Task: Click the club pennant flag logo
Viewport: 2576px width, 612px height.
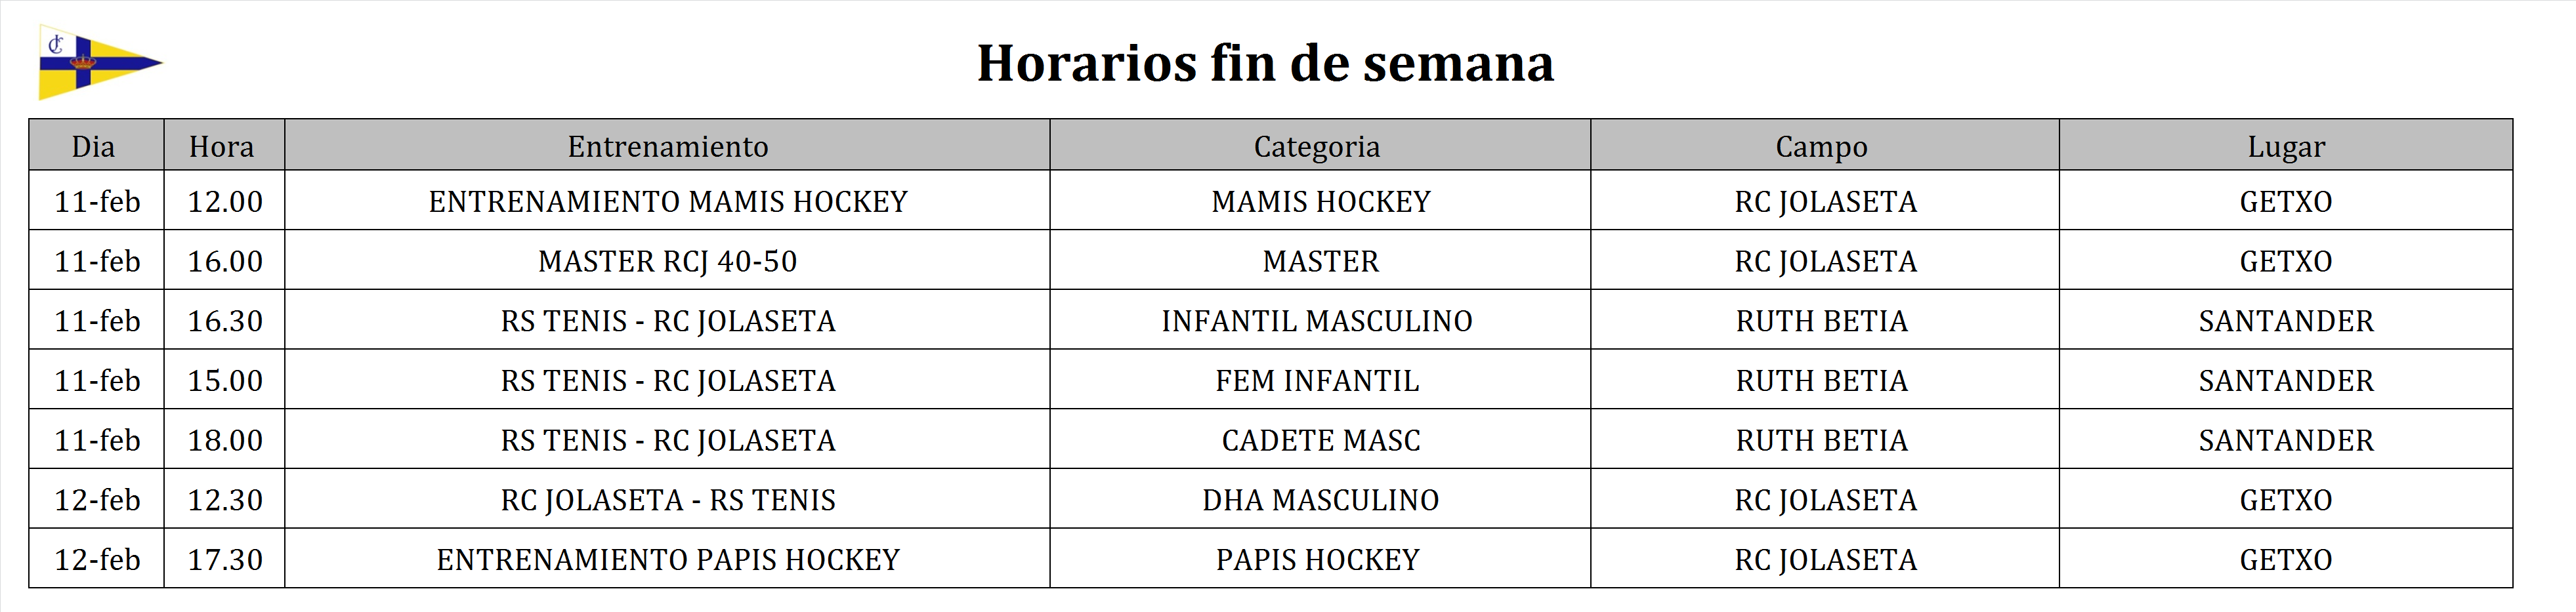Action: (x=97, y=62)
